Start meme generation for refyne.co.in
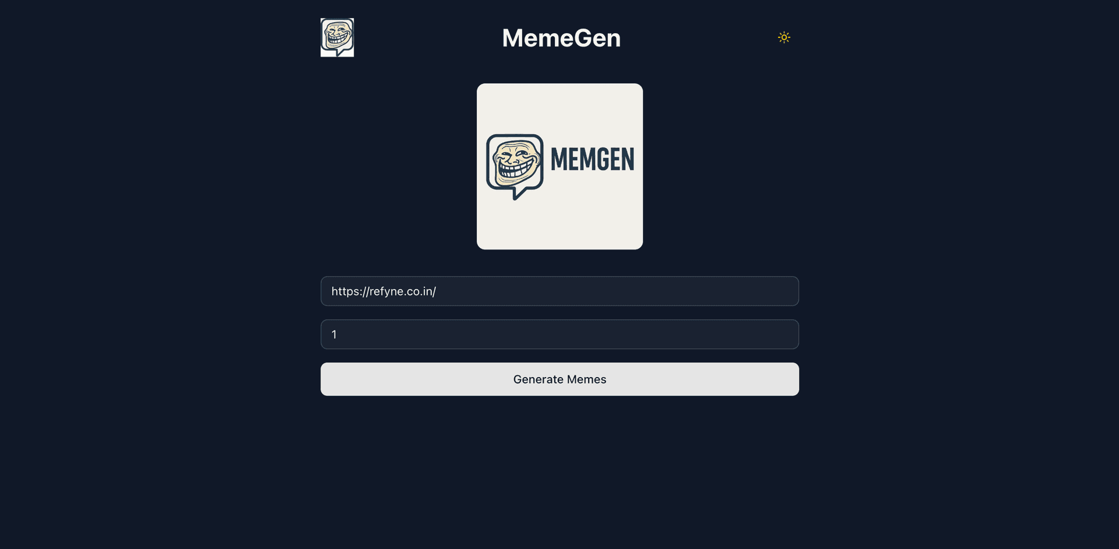 [x=559, y=379]
